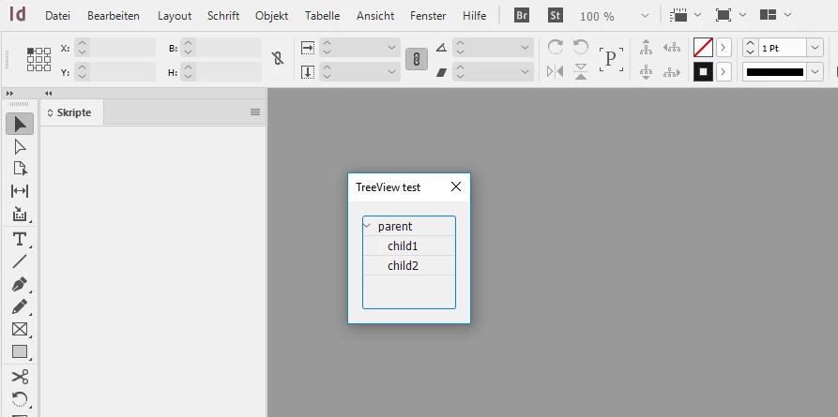
Task: Open the Fenster menu
Action: coord(428,16)
